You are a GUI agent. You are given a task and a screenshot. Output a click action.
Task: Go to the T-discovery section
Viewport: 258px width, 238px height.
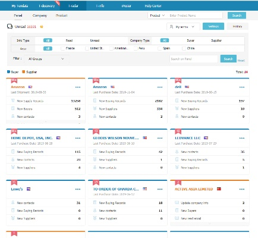(x=47, y=6)
